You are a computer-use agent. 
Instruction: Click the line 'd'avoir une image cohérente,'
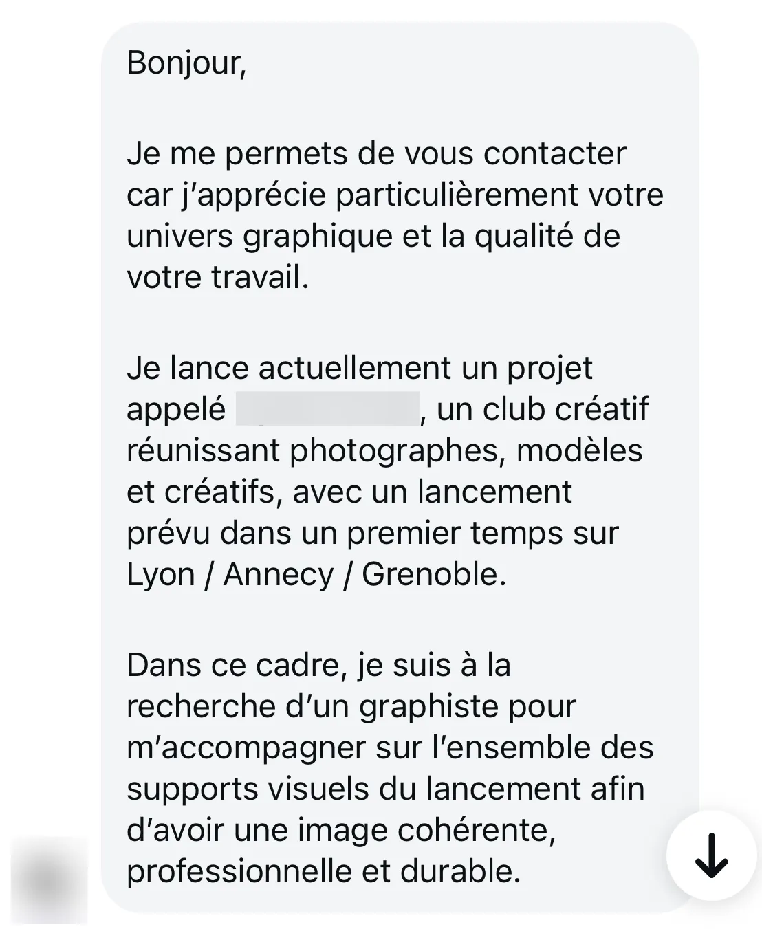(341, 830)
